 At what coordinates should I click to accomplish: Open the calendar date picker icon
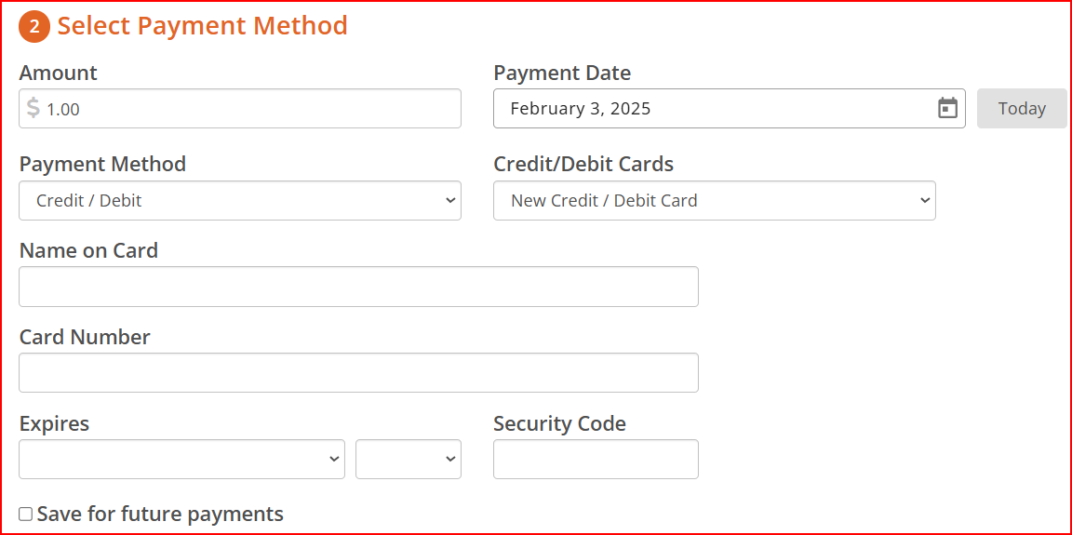tap(947, 108)
